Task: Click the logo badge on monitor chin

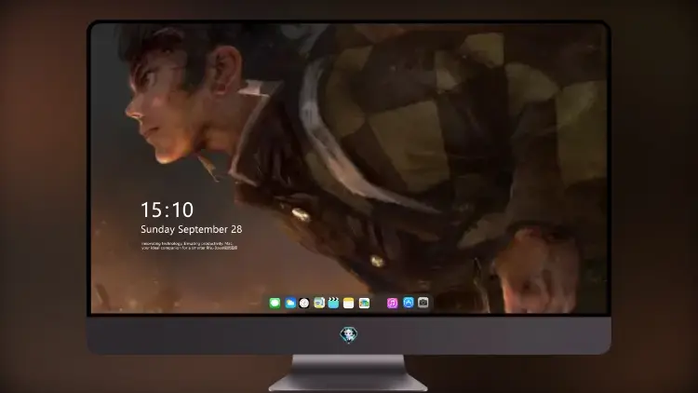Action: tap(349, 334)
